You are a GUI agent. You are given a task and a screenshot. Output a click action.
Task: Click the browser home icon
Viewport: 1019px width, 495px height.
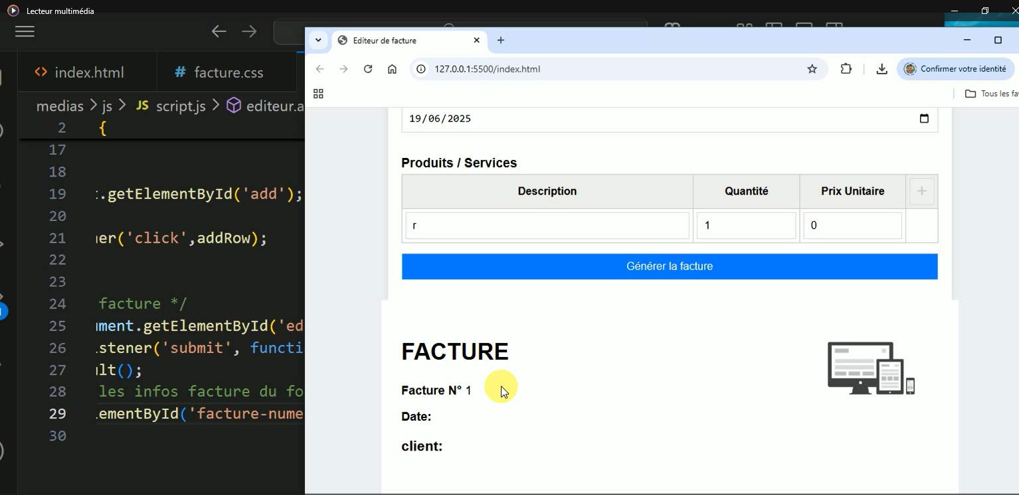(392, 69)
